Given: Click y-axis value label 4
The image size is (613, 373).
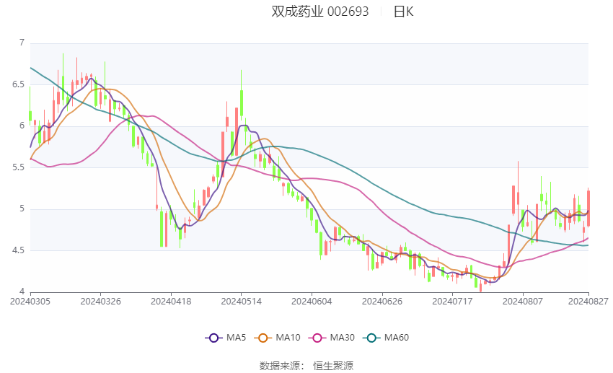Looking at the screenshot, I should 22,291.
